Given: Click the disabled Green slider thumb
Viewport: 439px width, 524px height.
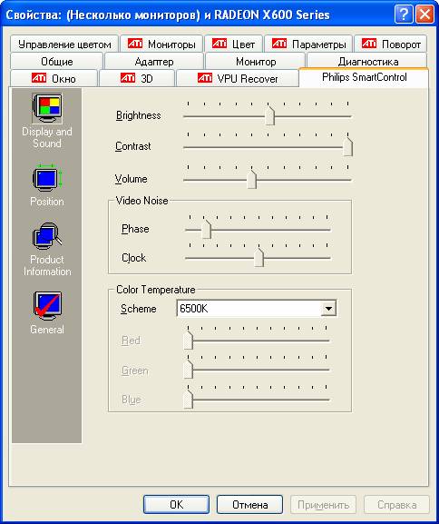Looking at the screenshot, I should tap(189, 370).
